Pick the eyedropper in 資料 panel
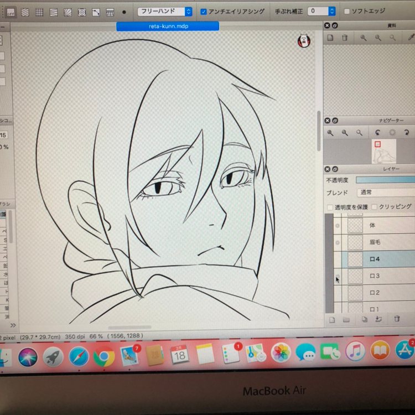 pos(411,38)
